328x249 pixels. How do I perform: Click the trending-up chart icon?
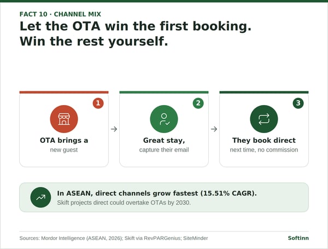coord(40,197)
